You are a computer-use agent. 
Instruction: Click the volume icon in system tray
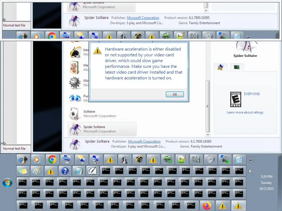pos(251,171)
